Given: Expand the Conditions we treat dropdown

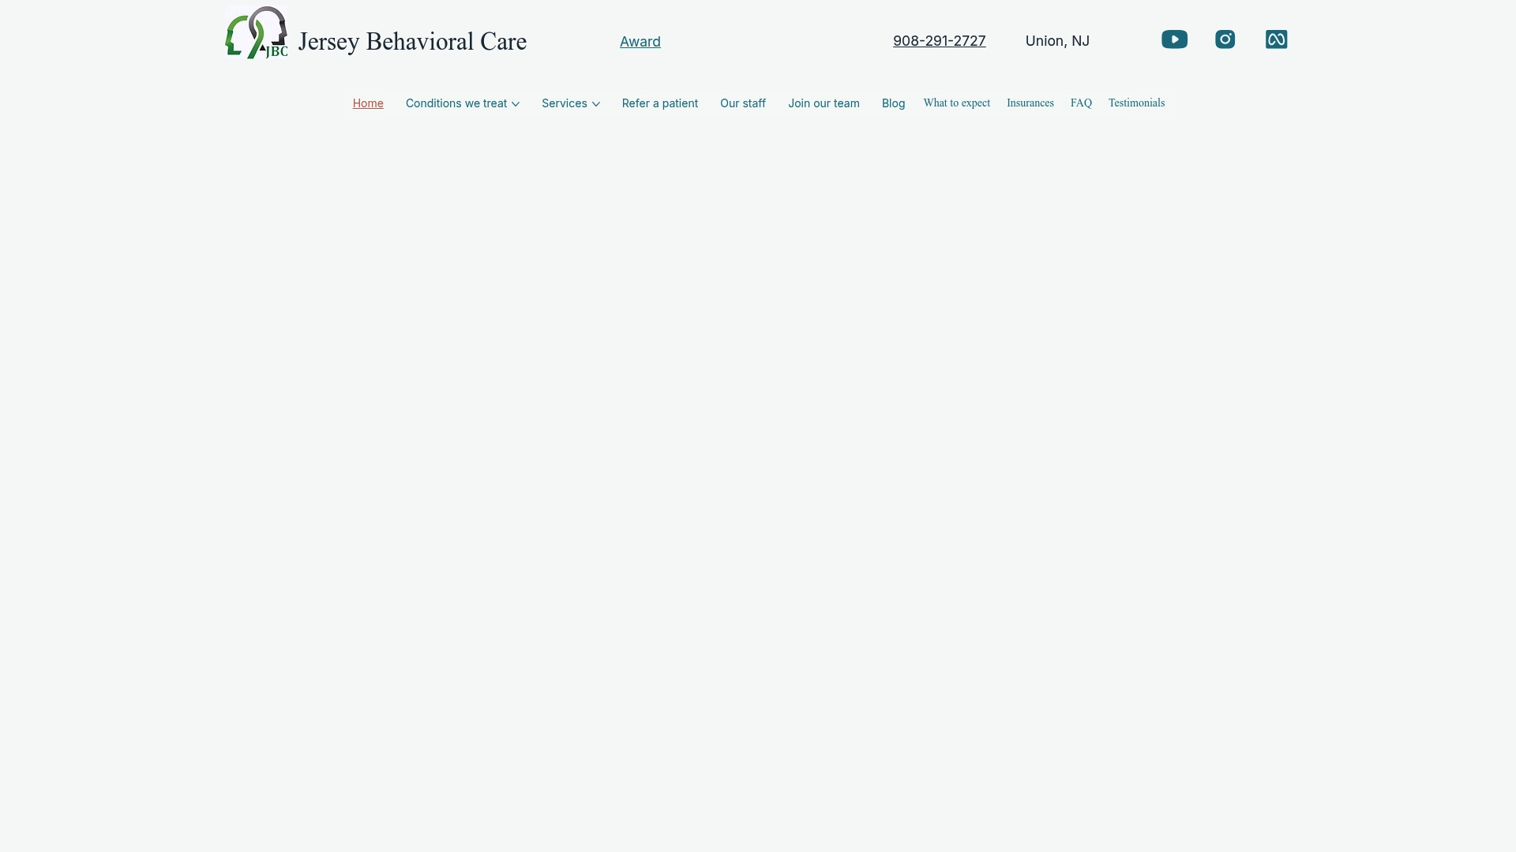Looking at the screenshot, I should coord(462,103).
